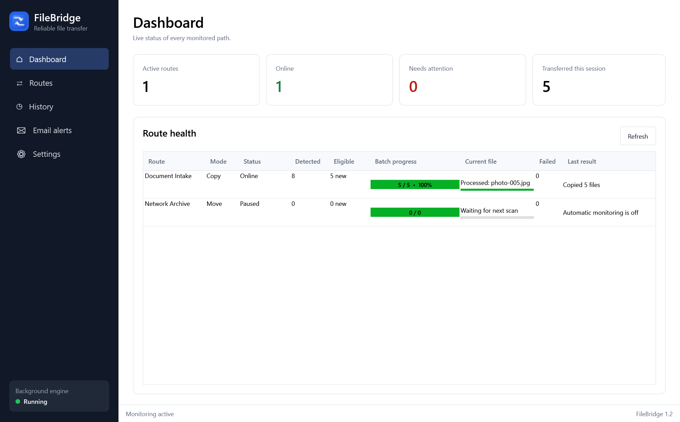
Task: Click the 5 new eligible cell
Action: [x=338, y=176]
